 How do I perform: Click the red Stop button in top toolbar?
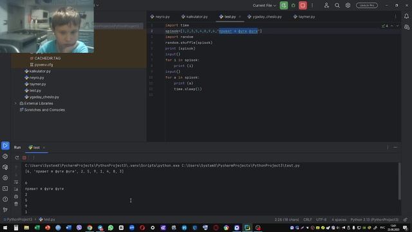pos(303,5)
